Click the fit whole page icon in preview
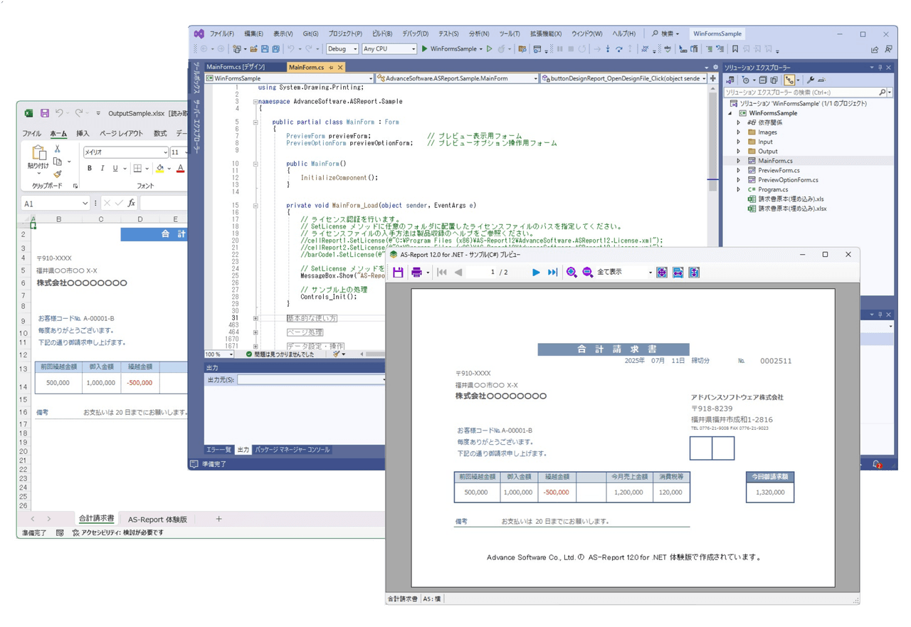 pyautogui.click(x=662, y=273)
